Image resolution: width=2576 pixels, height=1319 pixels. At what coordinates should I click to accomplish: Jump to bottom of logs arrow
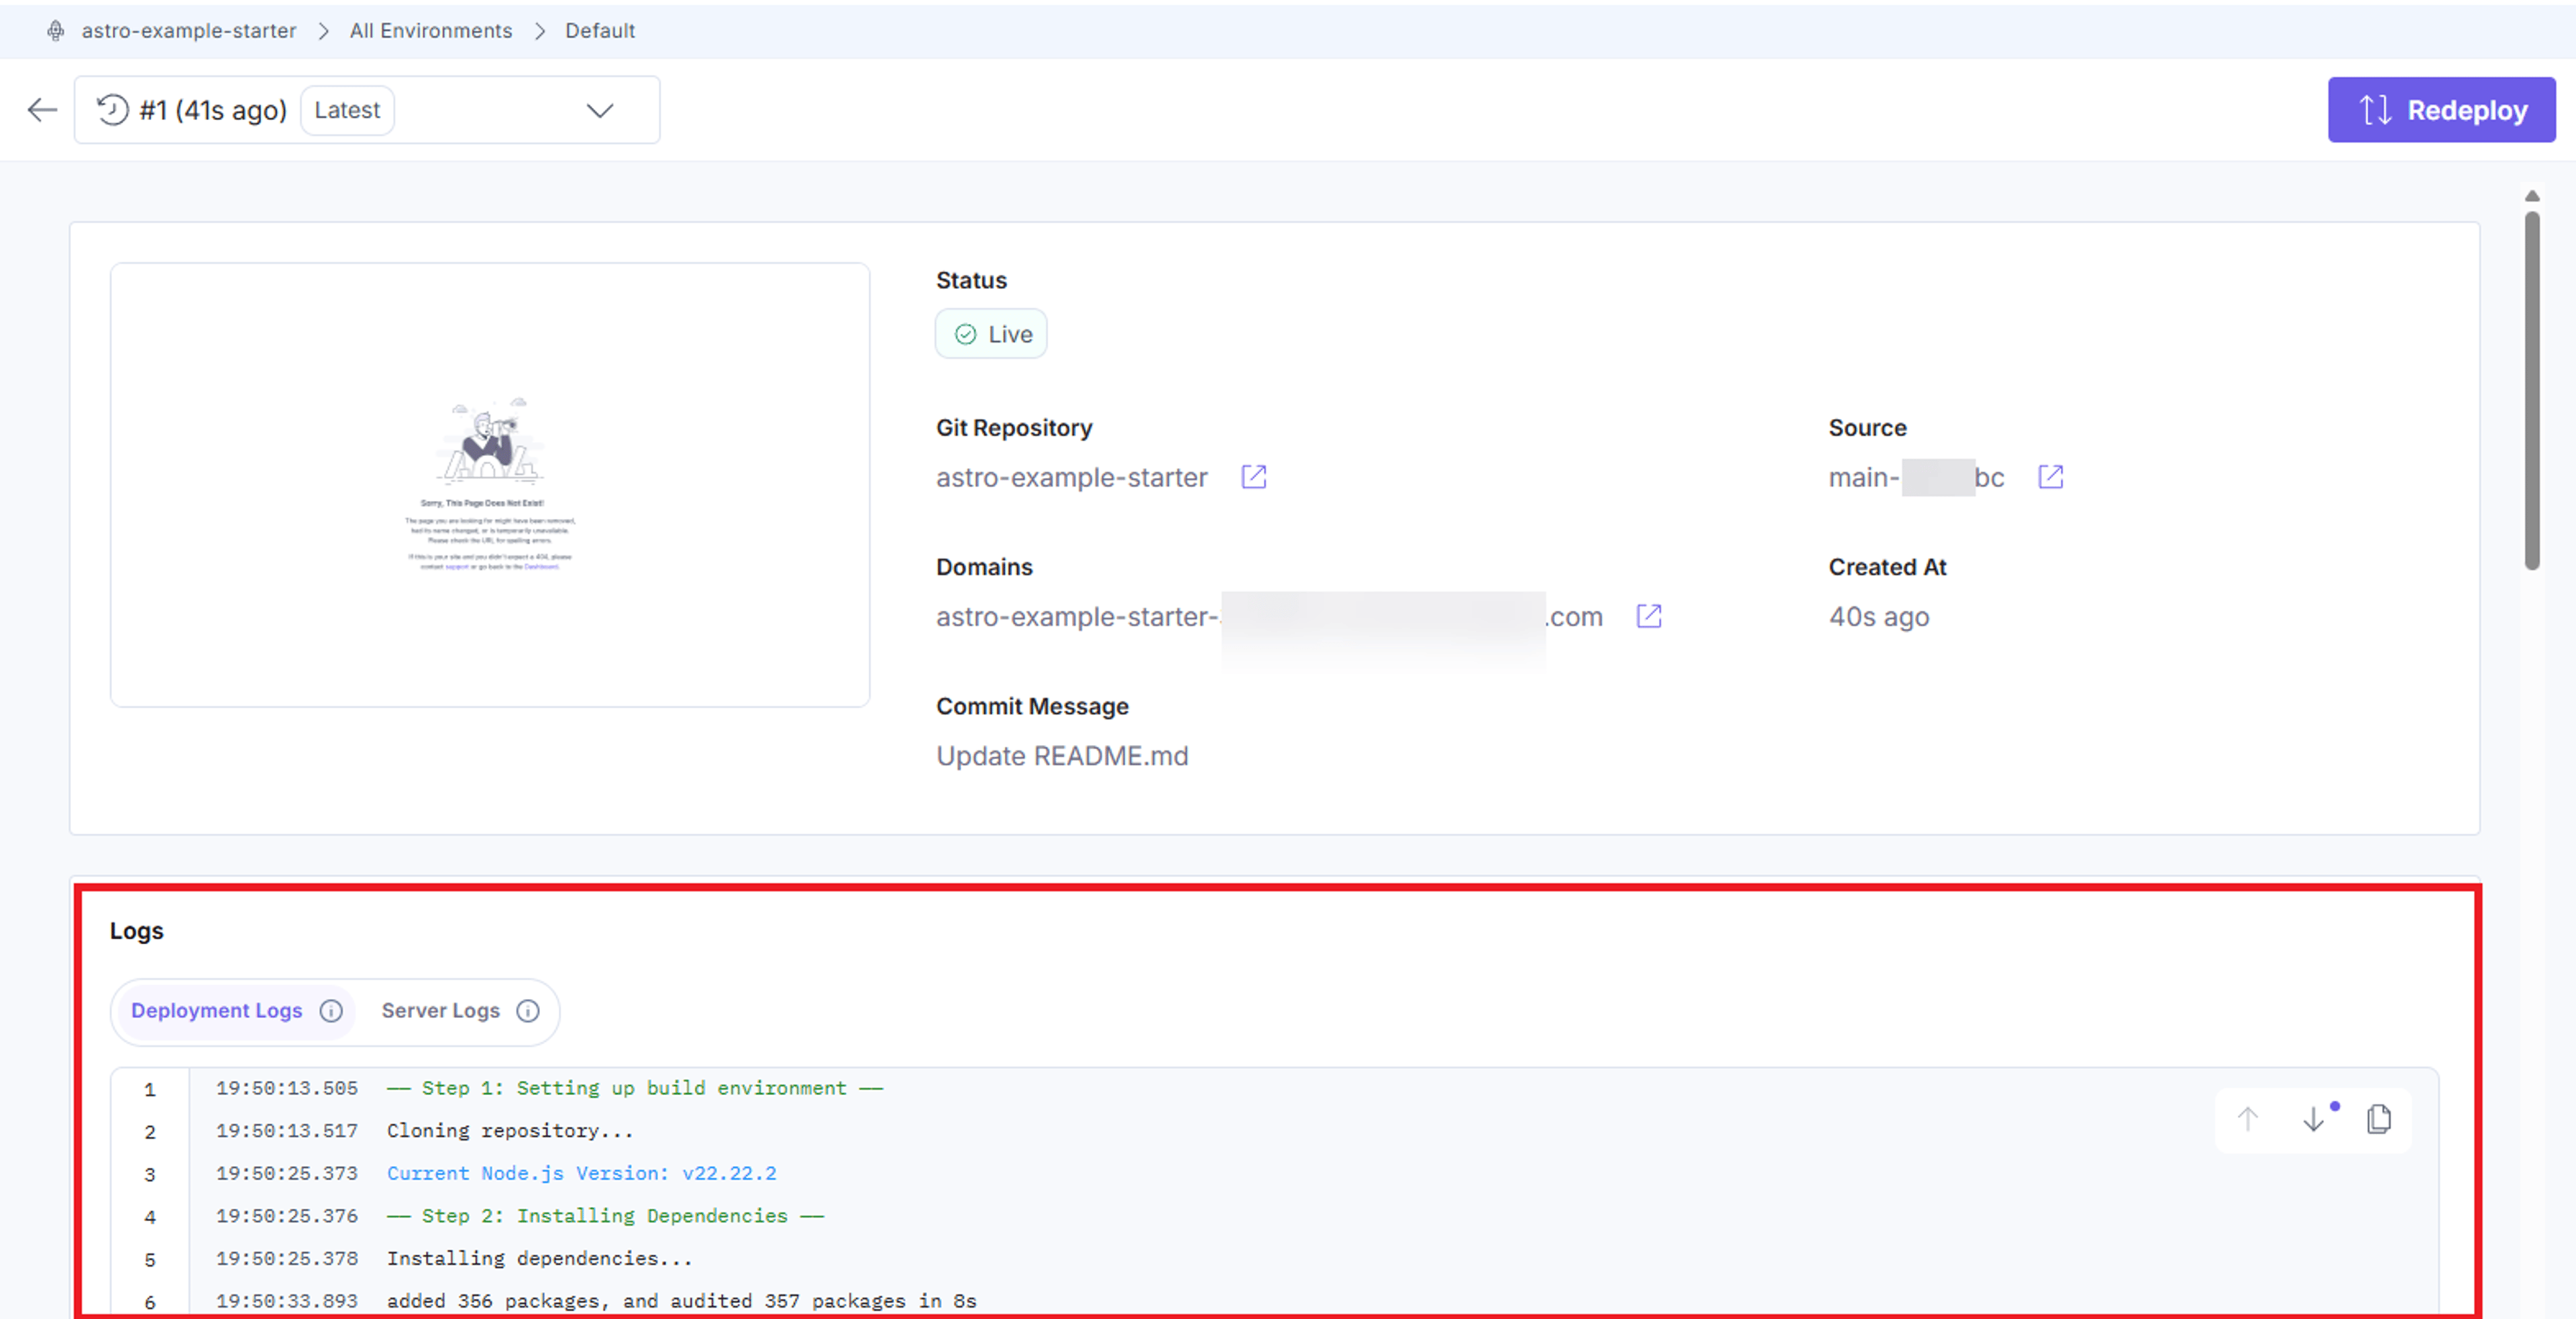[x=2314, y=1119]
